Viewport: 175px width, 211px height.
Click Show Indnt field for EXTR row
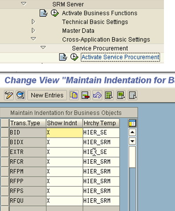click(64, 152)
